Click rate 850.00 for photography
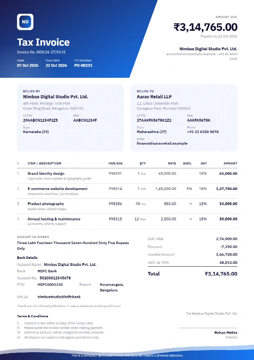Viewport: 254px width, 360px height. point(170,204)
